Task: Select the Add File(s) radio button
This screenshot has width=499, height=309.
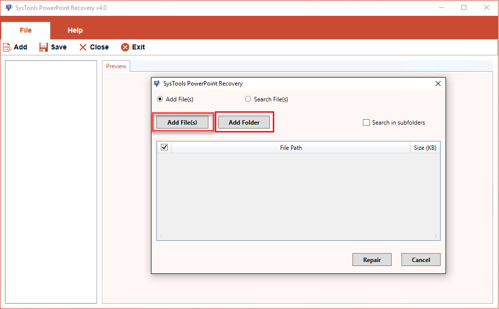Action: point(160,99)
